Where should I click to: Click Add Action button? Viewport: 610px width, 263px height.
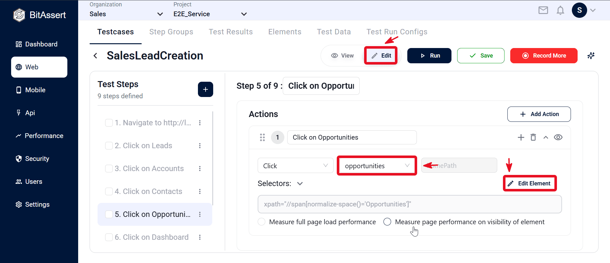pyautogui.click(x=539, y=114)
